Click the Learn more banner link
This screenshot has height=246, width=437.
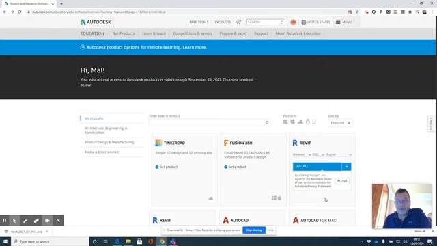point(195,47)
